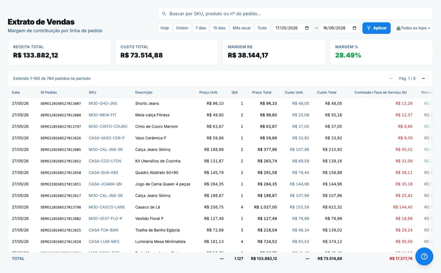Screen dimensions: 441x273
Task: Choose the Mês atual range
Action: [x=241, y=28]
